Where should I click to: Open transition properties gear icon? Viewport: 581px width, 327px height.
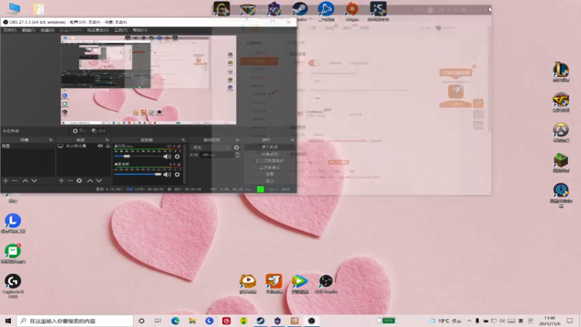(237, 148)
